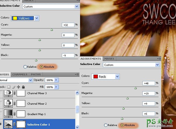The width and height of the screenshot is (176, 129).
Task: Open the Colors dropdown showing Reds
Action: pos(105,77)
